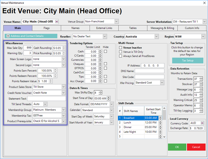
Task: Click the Points Earn Percent spinner
Action: pos(55,71)
